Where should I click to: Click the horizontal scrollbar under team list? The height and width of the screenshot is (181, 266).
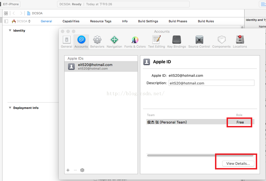coord(200,155)
